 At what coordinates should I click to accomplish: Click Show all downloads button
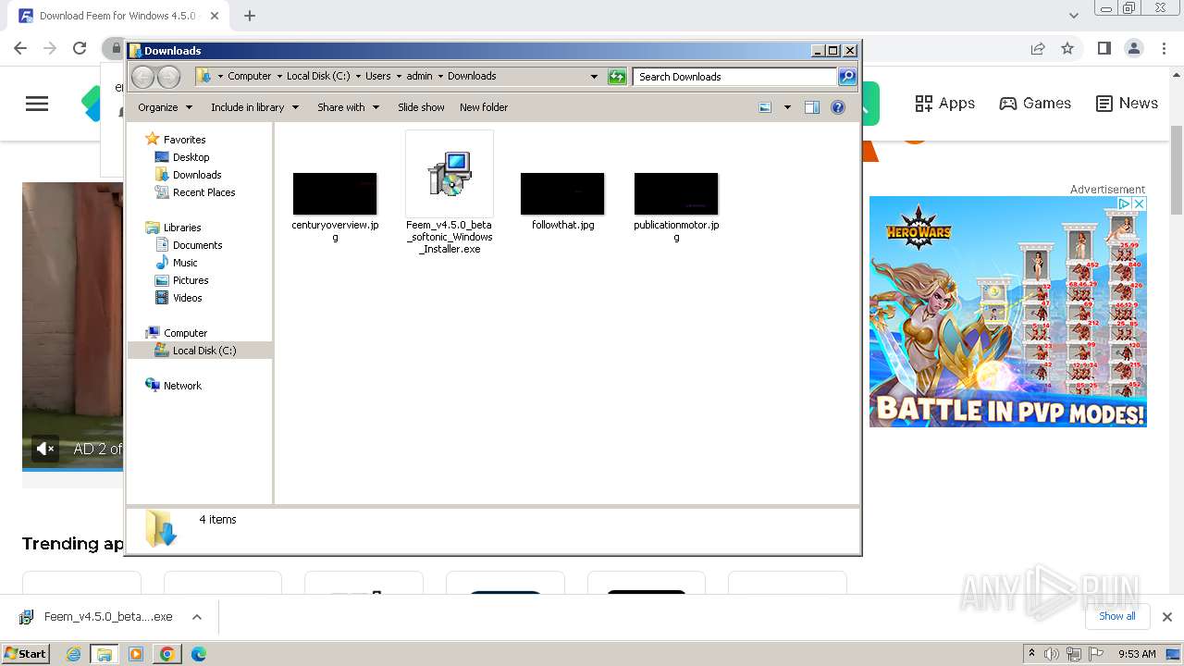point(1117,616)
